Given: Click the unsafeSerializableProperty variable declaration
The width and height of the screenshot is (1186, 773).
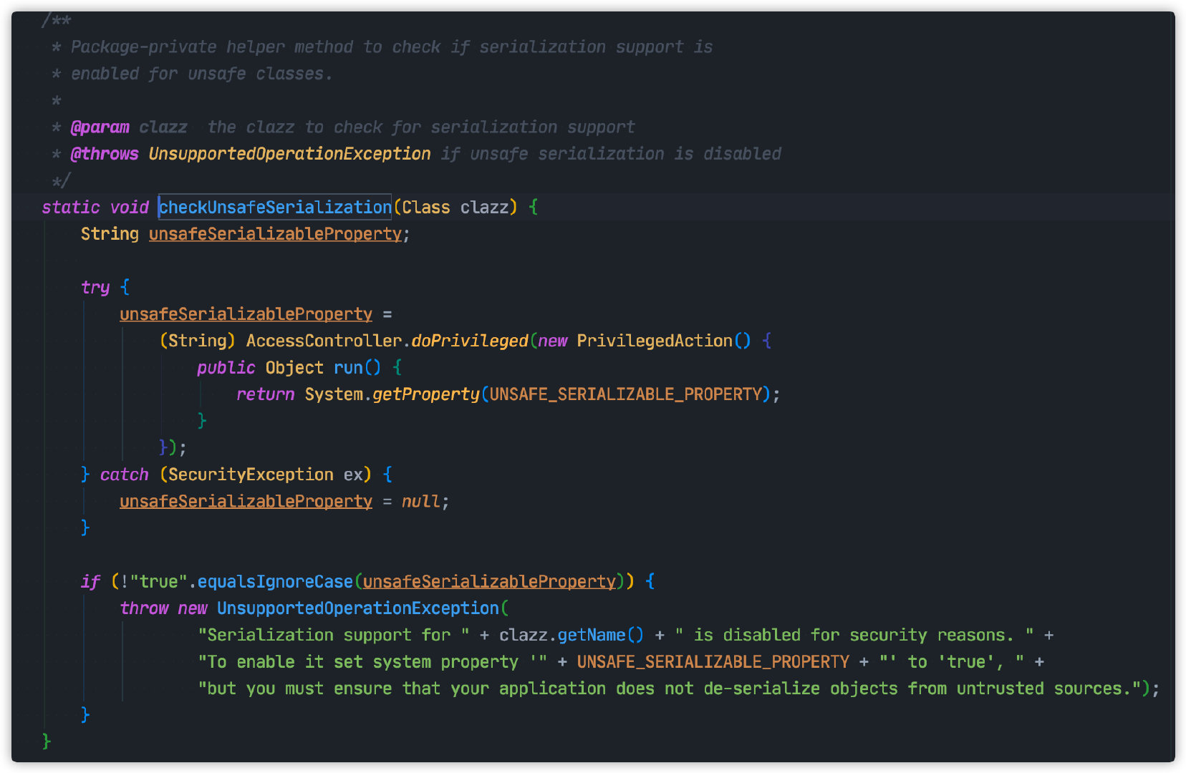Looking at the screenshot, I should coord(275,234).
